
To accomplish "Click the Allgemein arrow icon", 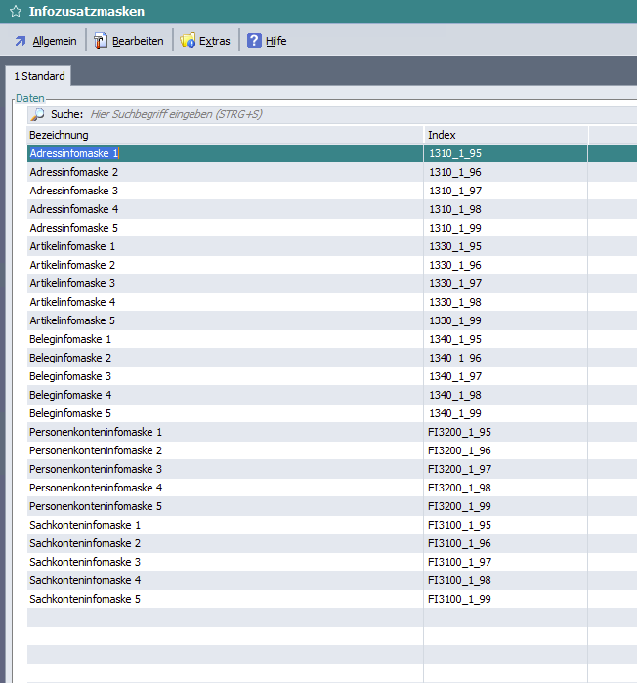I will click(x=21, y=41).
